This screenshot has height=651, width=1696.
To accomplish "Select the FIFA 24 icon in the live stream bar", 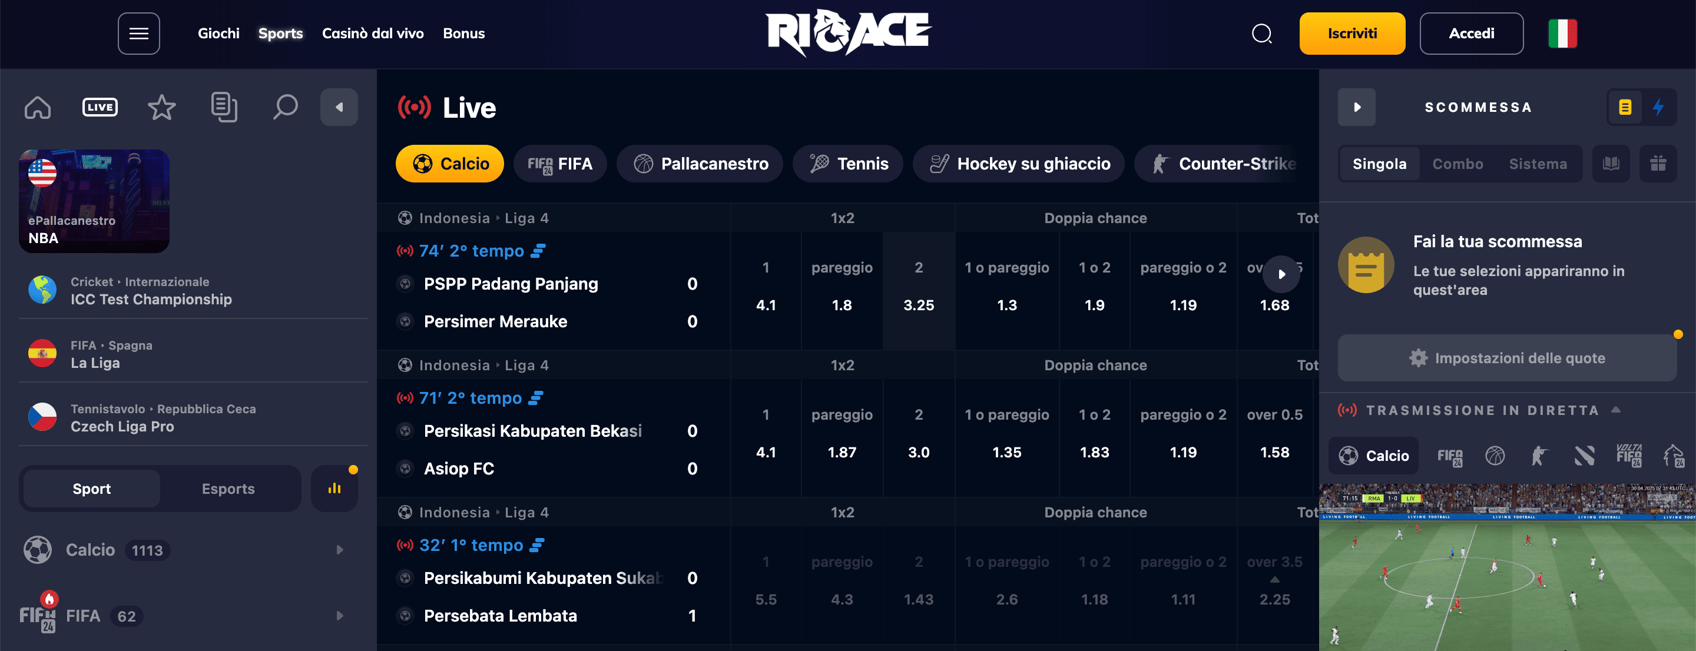I will tap(1451, 455).
